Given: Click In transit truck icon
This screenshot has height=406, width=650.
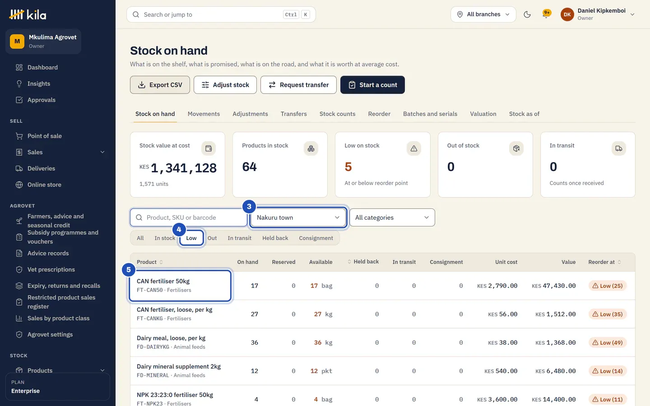Looking at the screenshot, I should coord(619,148).
